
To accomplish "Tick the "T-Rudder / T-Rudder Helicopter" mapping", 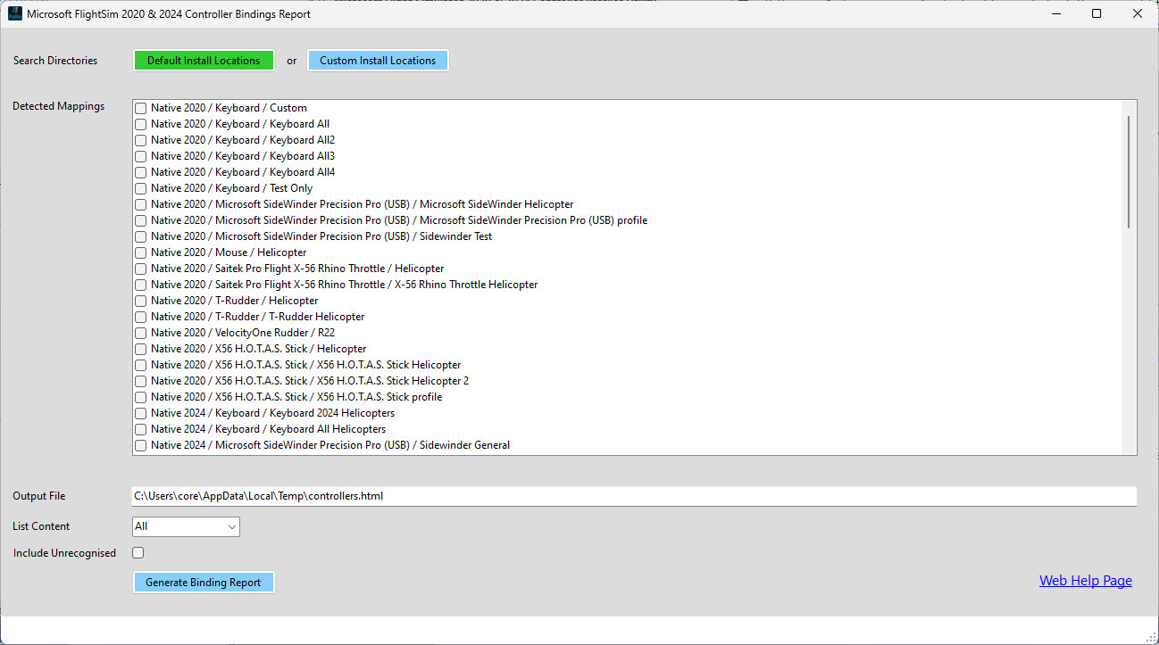I will (141, 317).
